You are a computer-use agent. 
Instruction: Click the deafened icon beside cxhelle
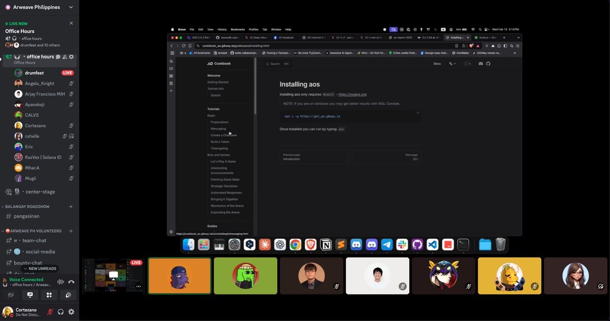pyautogui.click(x=71, y=136)
